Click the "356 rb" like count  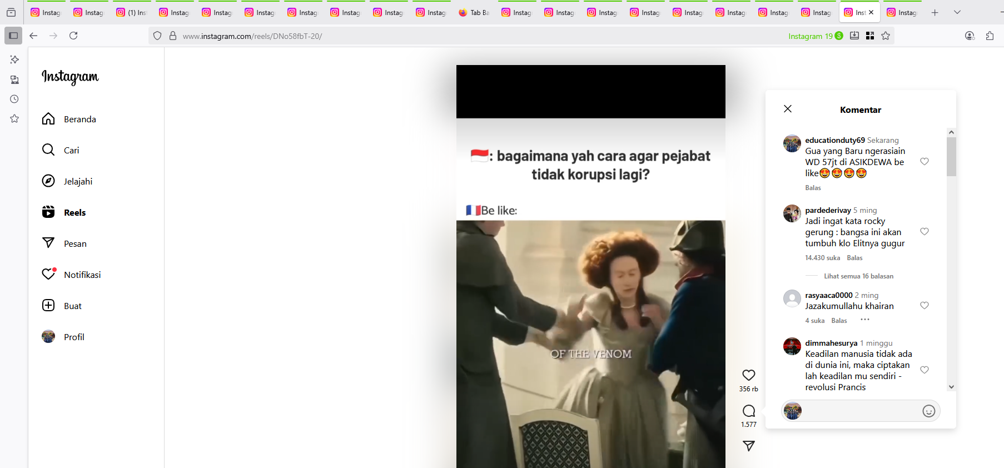749,389
